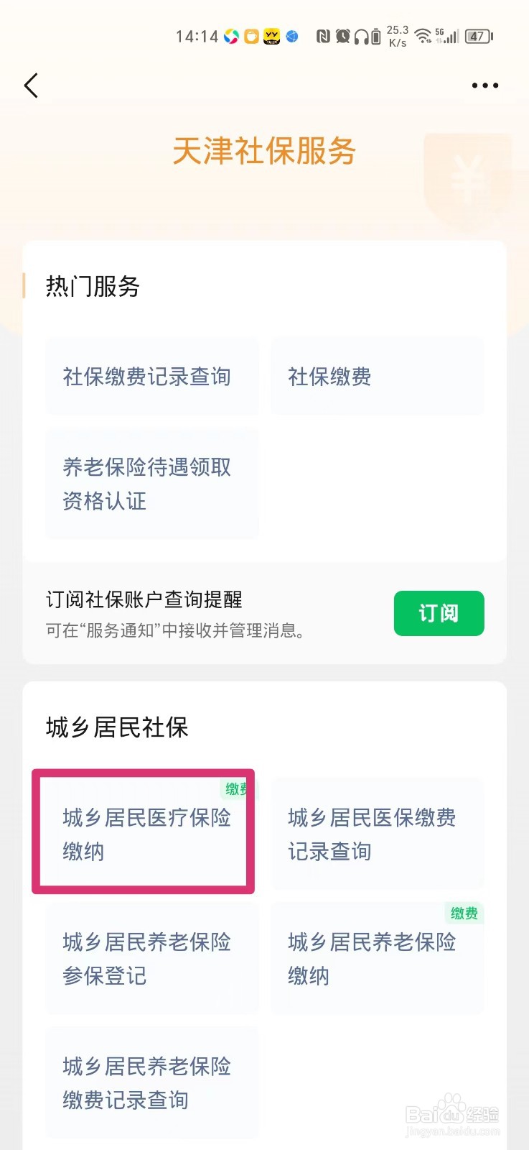Tap the Wi-Fi status icon
Screen dimensions: 529x1150
tap(423, 36)
